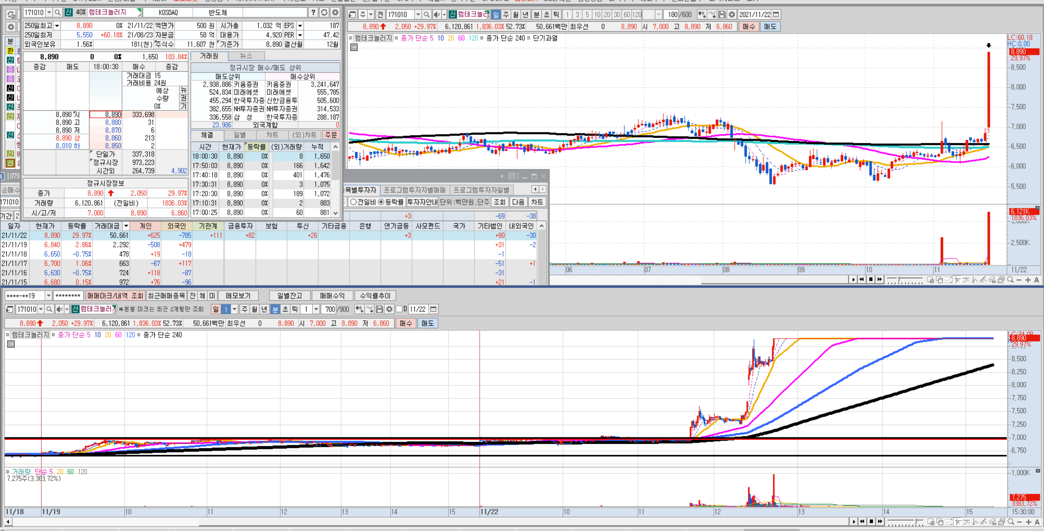Click the stock search magnifier in top-left panel
The height and width of the screenshot is (531, 1044).
57,12
